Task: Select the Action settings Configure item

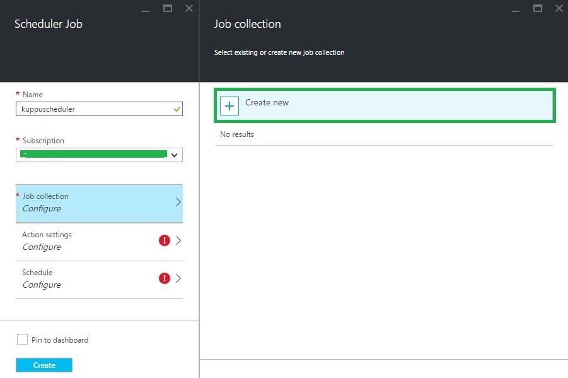Action: click(88, 241)
